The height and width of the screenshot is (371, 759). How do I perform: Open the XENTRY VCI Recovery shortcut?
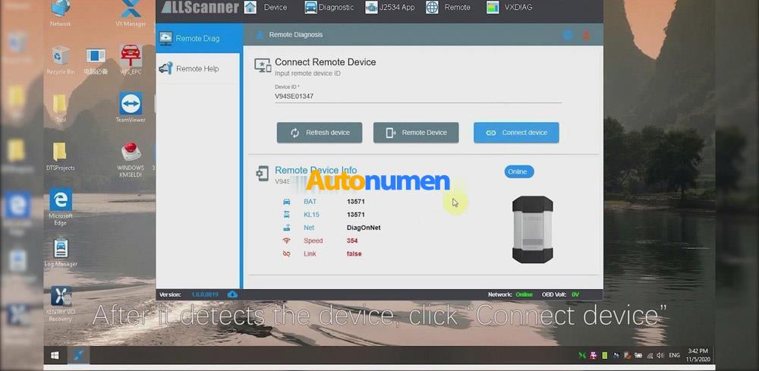61,303
